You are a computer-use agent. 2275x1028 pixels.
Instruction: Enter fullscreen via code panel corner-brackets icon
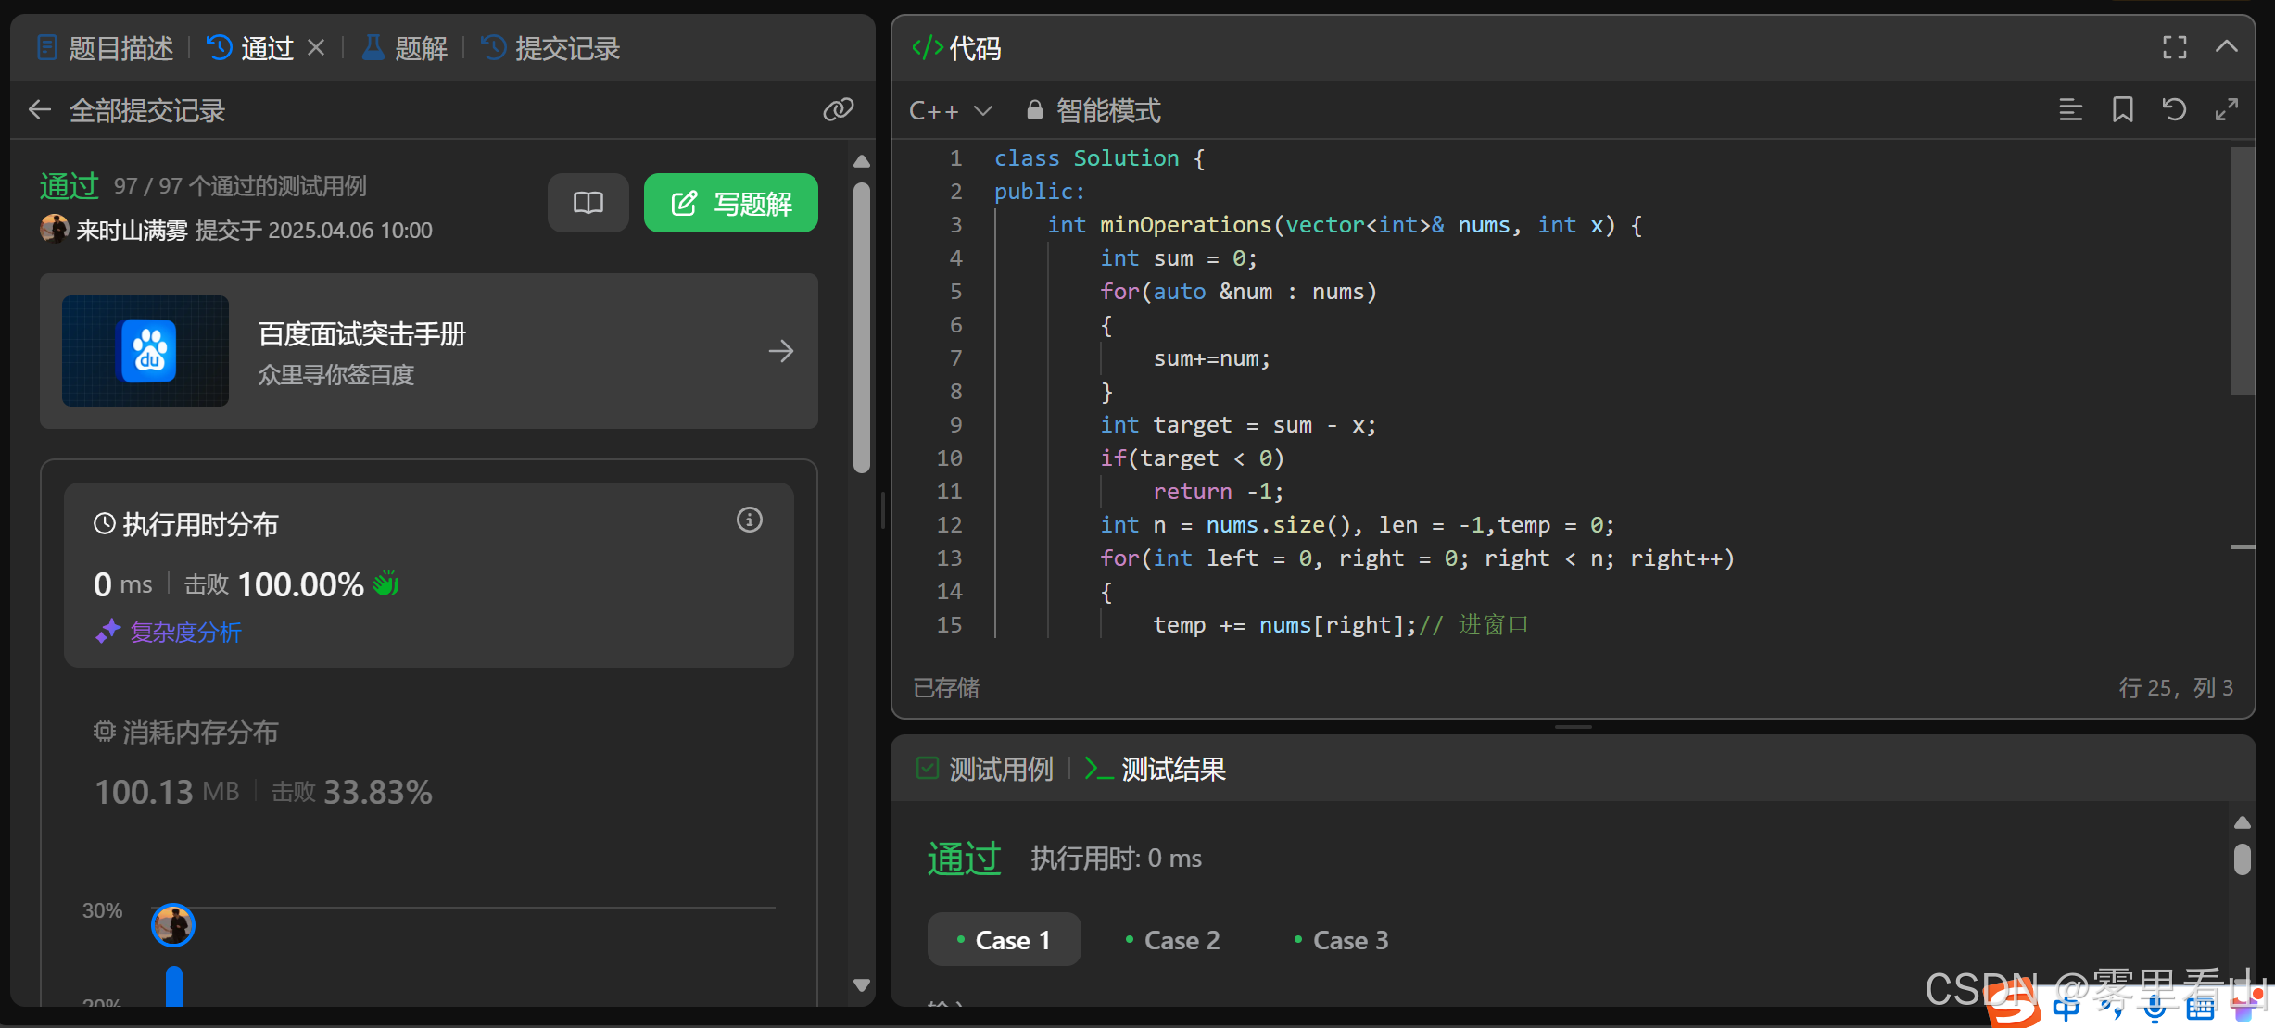[2174, 47]
